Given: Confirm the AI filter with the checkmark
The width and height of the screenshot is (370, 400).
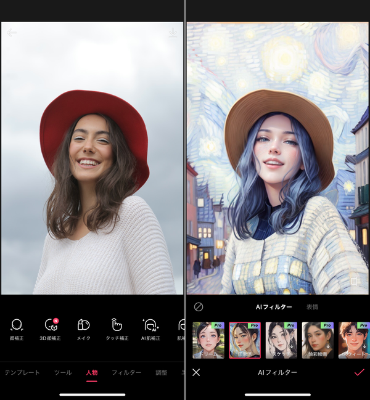Looking at the screenshot, I should (360, 372).
